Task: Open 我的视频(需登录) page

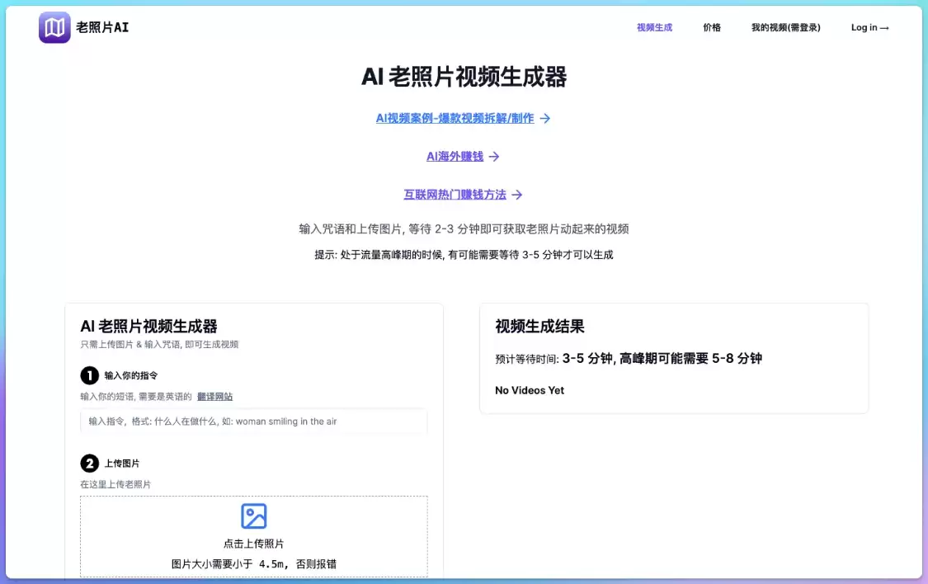Action: coord(785,27)
